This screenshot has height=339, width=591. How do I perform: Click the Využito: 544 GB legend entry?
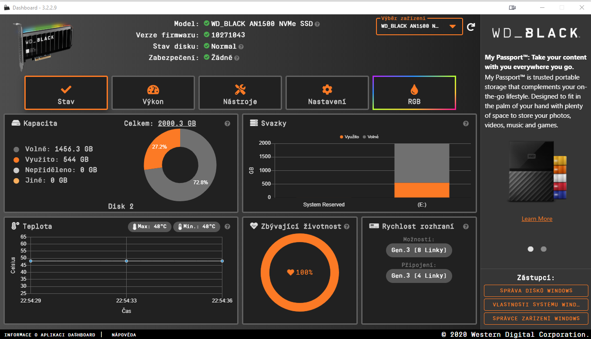(51, 160)
